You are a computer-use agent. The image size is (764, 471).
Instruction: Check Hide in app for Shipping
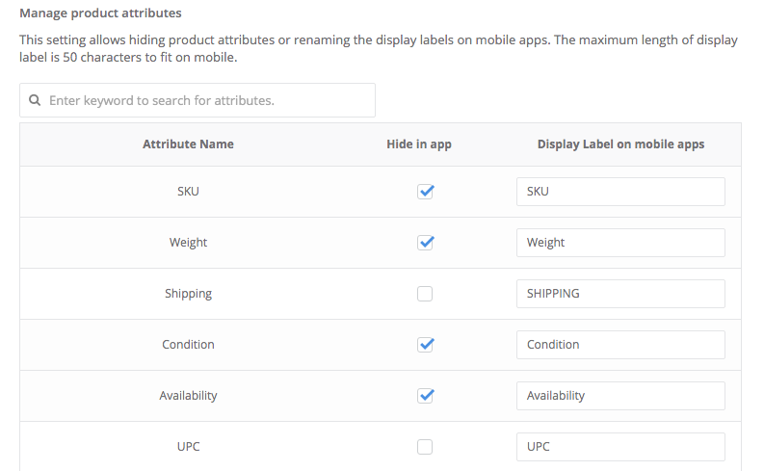425,294
